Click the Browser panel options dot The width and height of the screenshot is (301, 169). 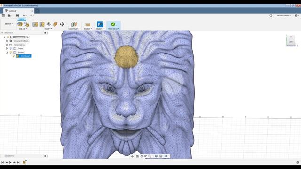45,33
